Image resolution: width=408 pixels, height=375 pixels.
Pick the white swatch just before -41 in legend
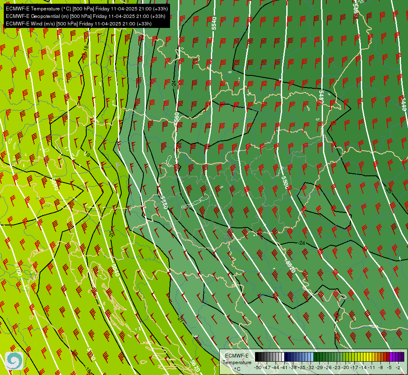283,357
